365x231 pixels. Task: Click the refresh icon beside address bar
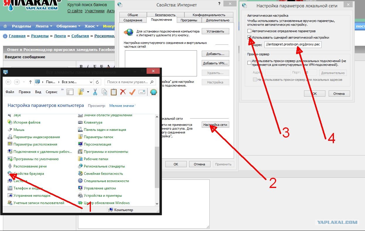[98, 82]
